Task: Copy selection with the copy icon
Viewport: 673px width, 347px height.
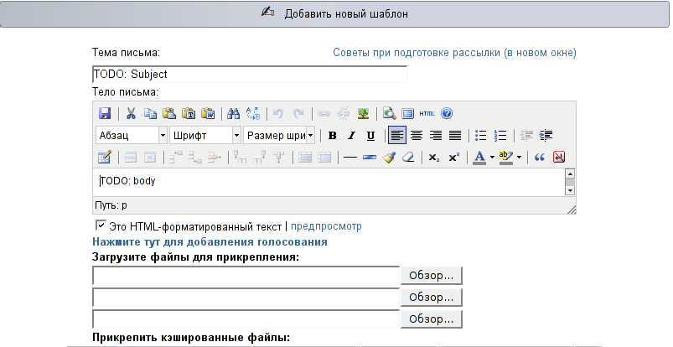Action: tap(150, 113)
